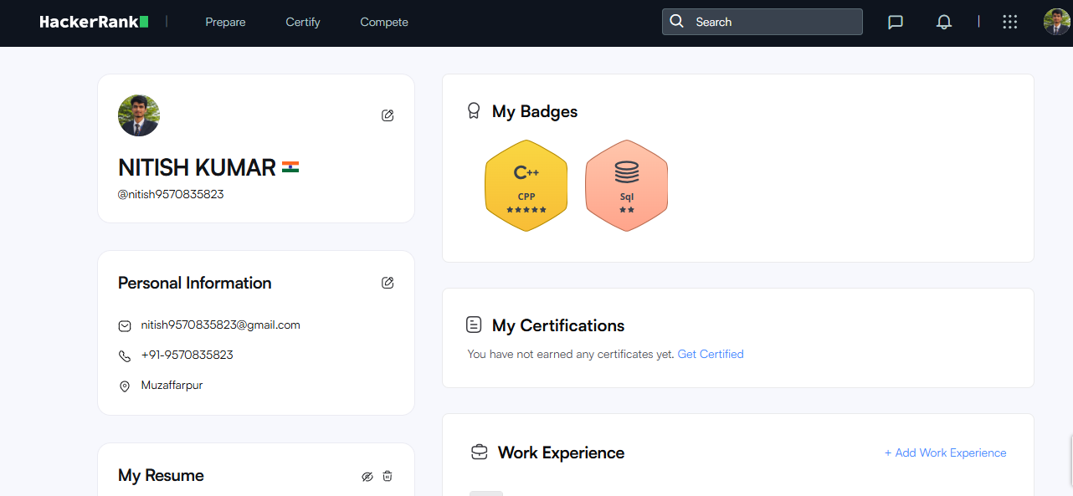
Task: Open the profile avatar menu
Action: pyautogui.click(x=1056, y=22)
